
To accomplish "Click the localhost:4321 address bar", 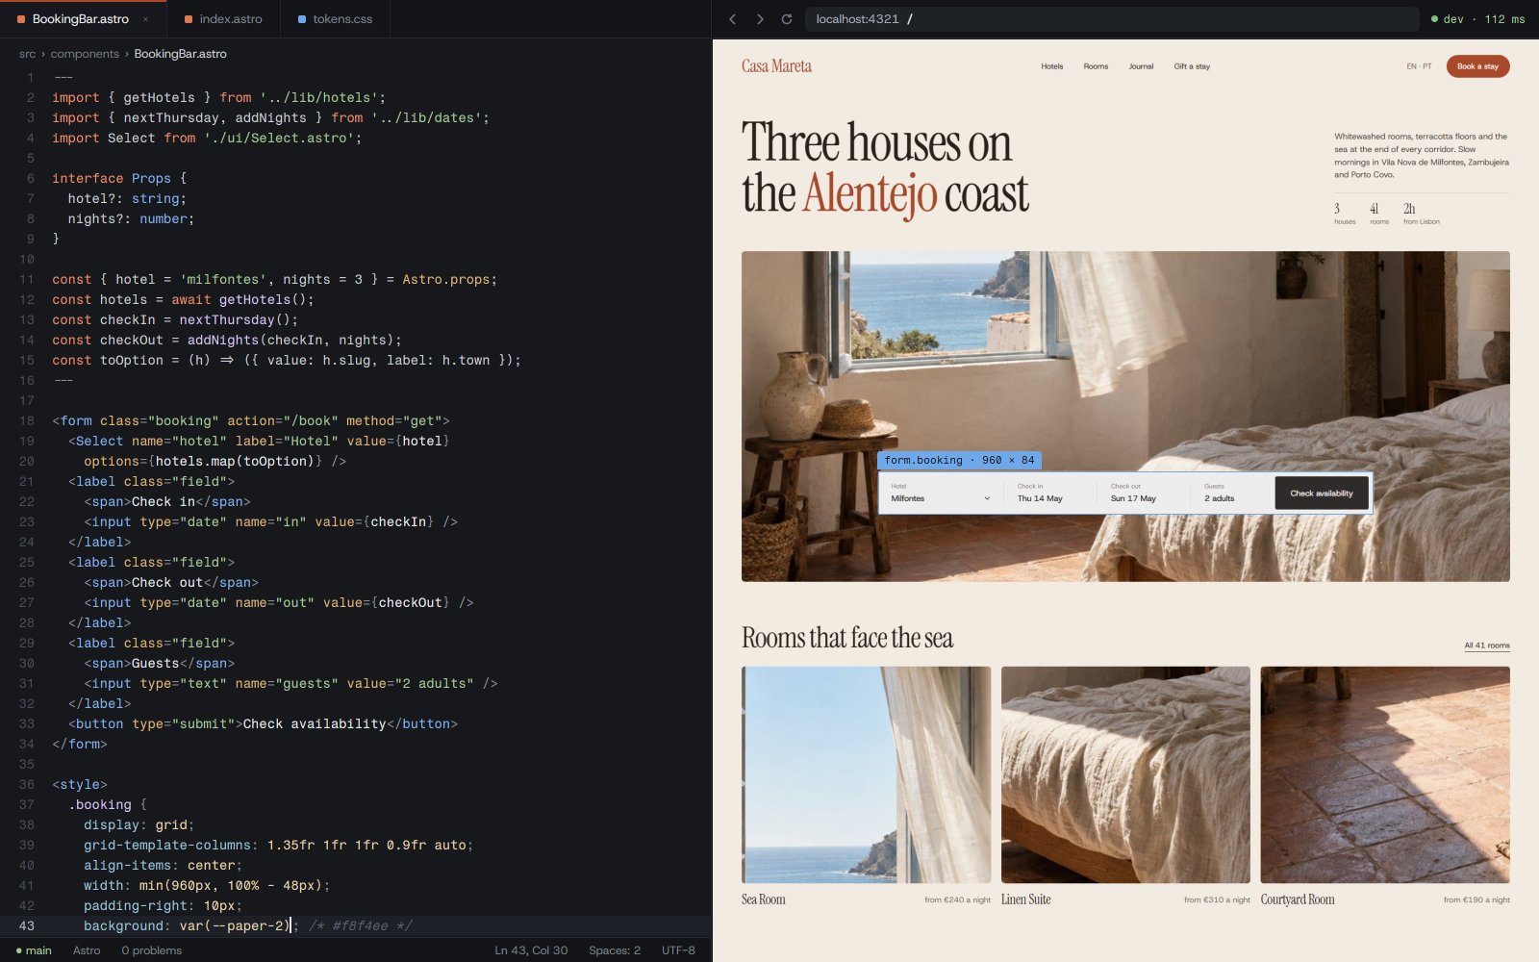I will point(1111,19).
